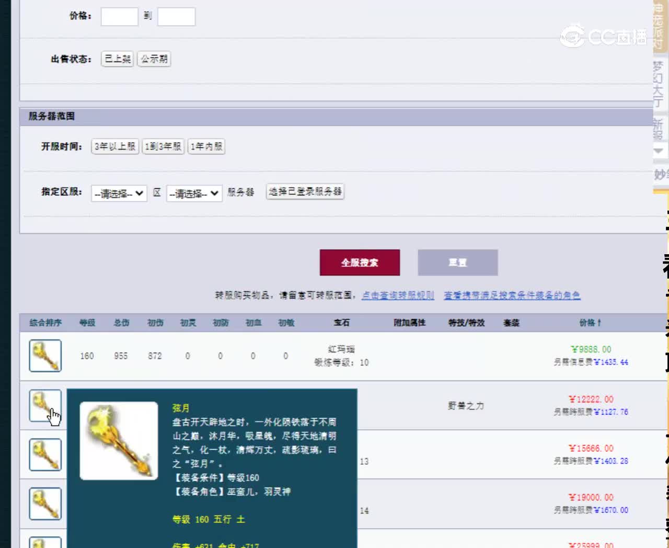Click the ¥12222.00 price

click(x=591, y=399)
